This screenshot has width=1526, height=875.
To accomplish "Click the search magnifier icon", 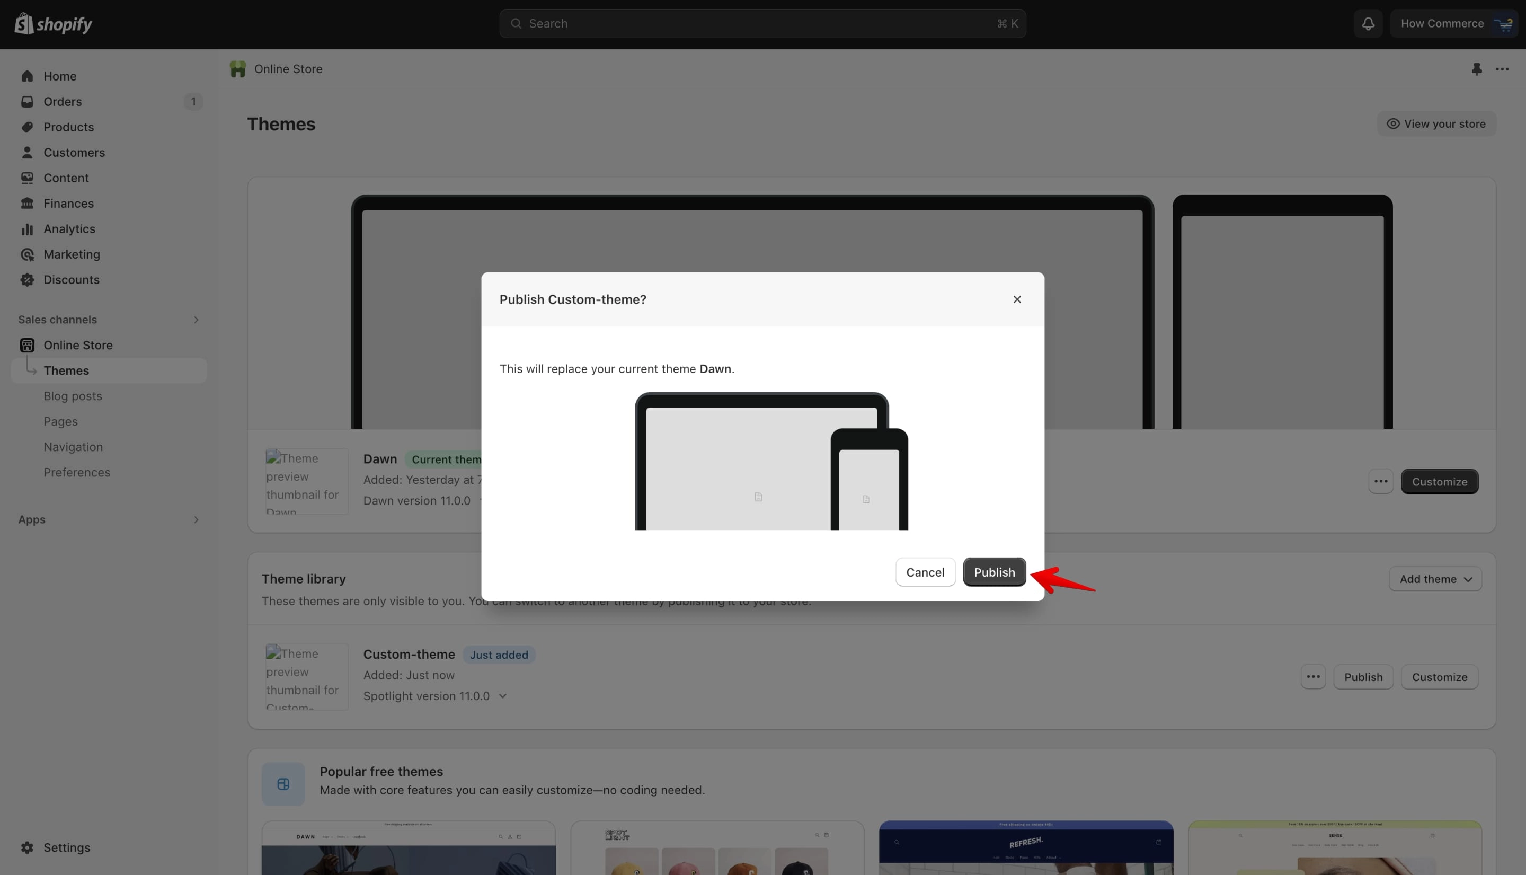I will coord(516,23).
